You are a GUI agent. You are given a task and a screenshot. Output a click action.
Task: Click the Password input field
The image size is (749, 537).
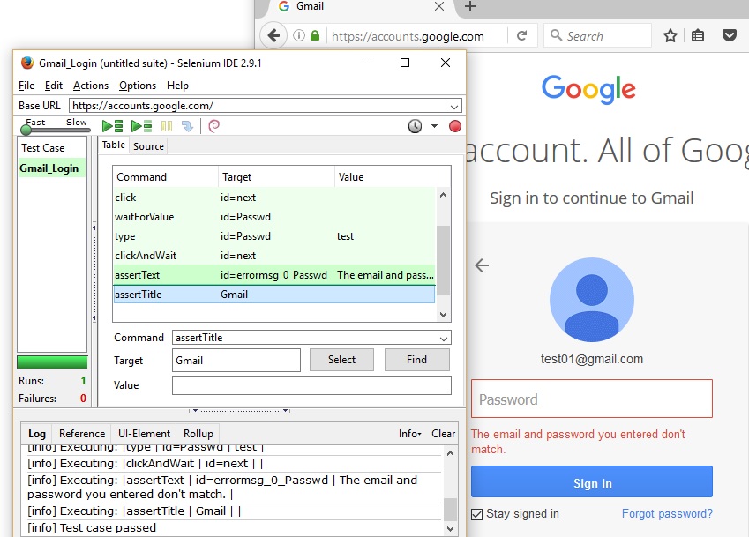(591, 399)
